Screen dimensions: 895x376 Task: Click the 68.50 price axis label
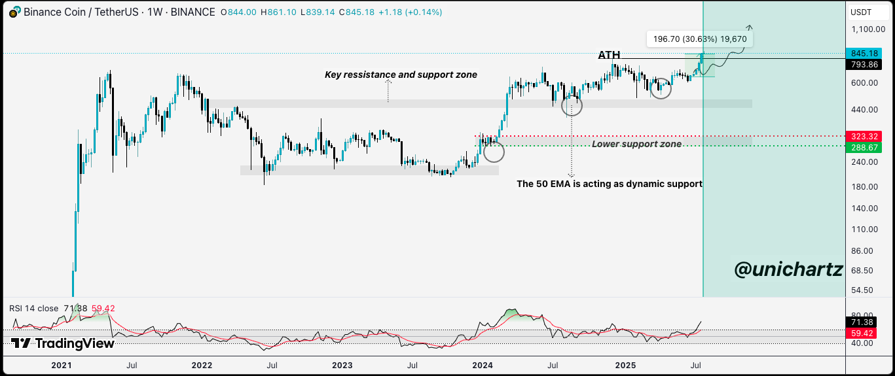click(x=862, y=271)
